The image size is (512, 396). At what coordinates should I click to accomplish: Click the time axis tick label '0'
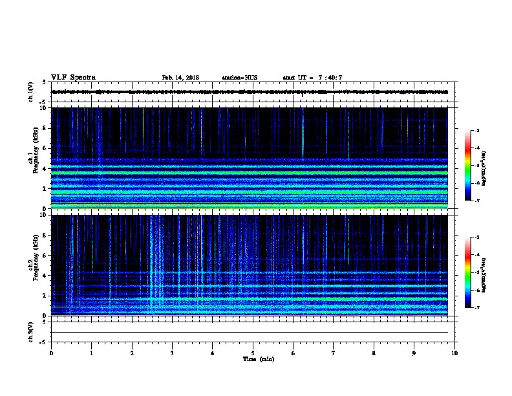(51, 353)
